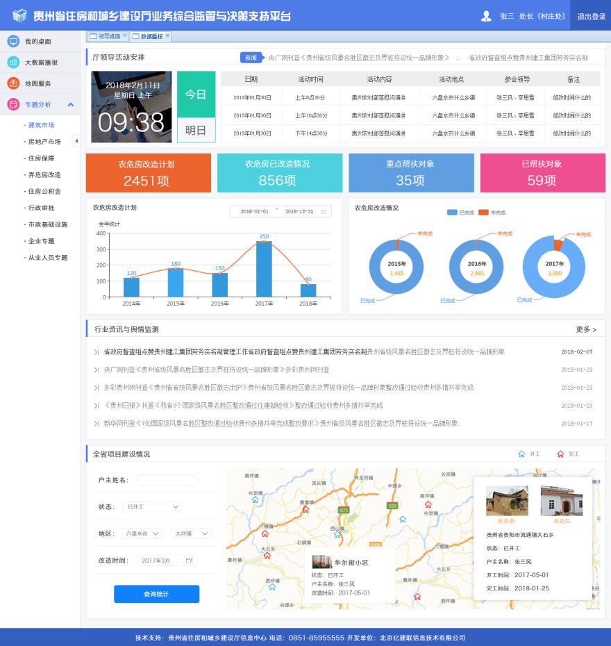Screen dimensions: 611x646
Task: Click red house marker near 大石乡
Action: 267,556
